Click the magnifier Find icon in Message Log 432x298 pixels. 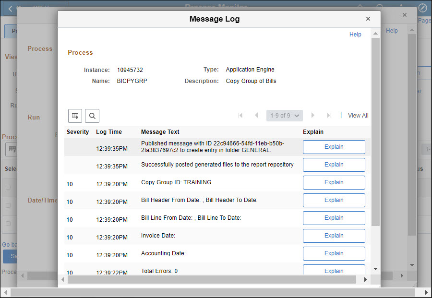point(92,116)
